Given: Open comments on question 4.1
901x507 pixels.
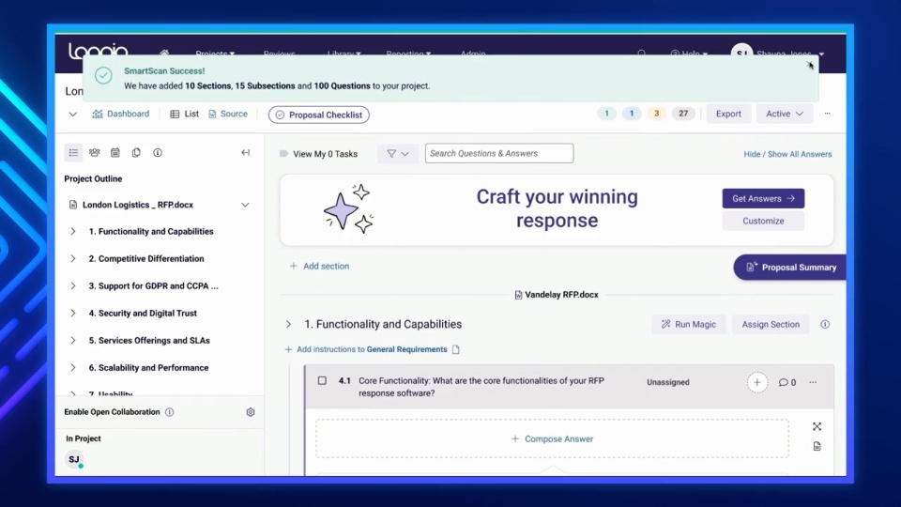Looking at the screenshot, I should [x=787, y=382].
